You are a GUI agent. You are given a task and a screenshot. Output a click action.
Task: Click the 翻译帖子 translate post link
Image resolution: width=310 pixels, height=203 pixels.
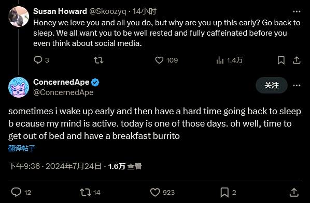22,148
